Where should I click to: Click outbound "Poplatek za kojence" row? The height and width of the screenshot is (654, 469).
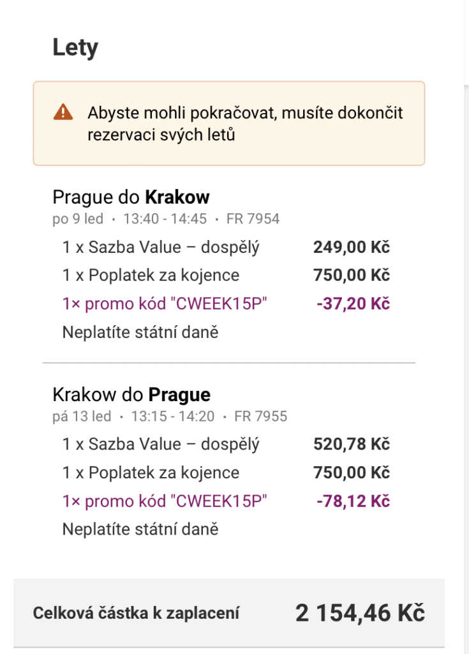226,275
